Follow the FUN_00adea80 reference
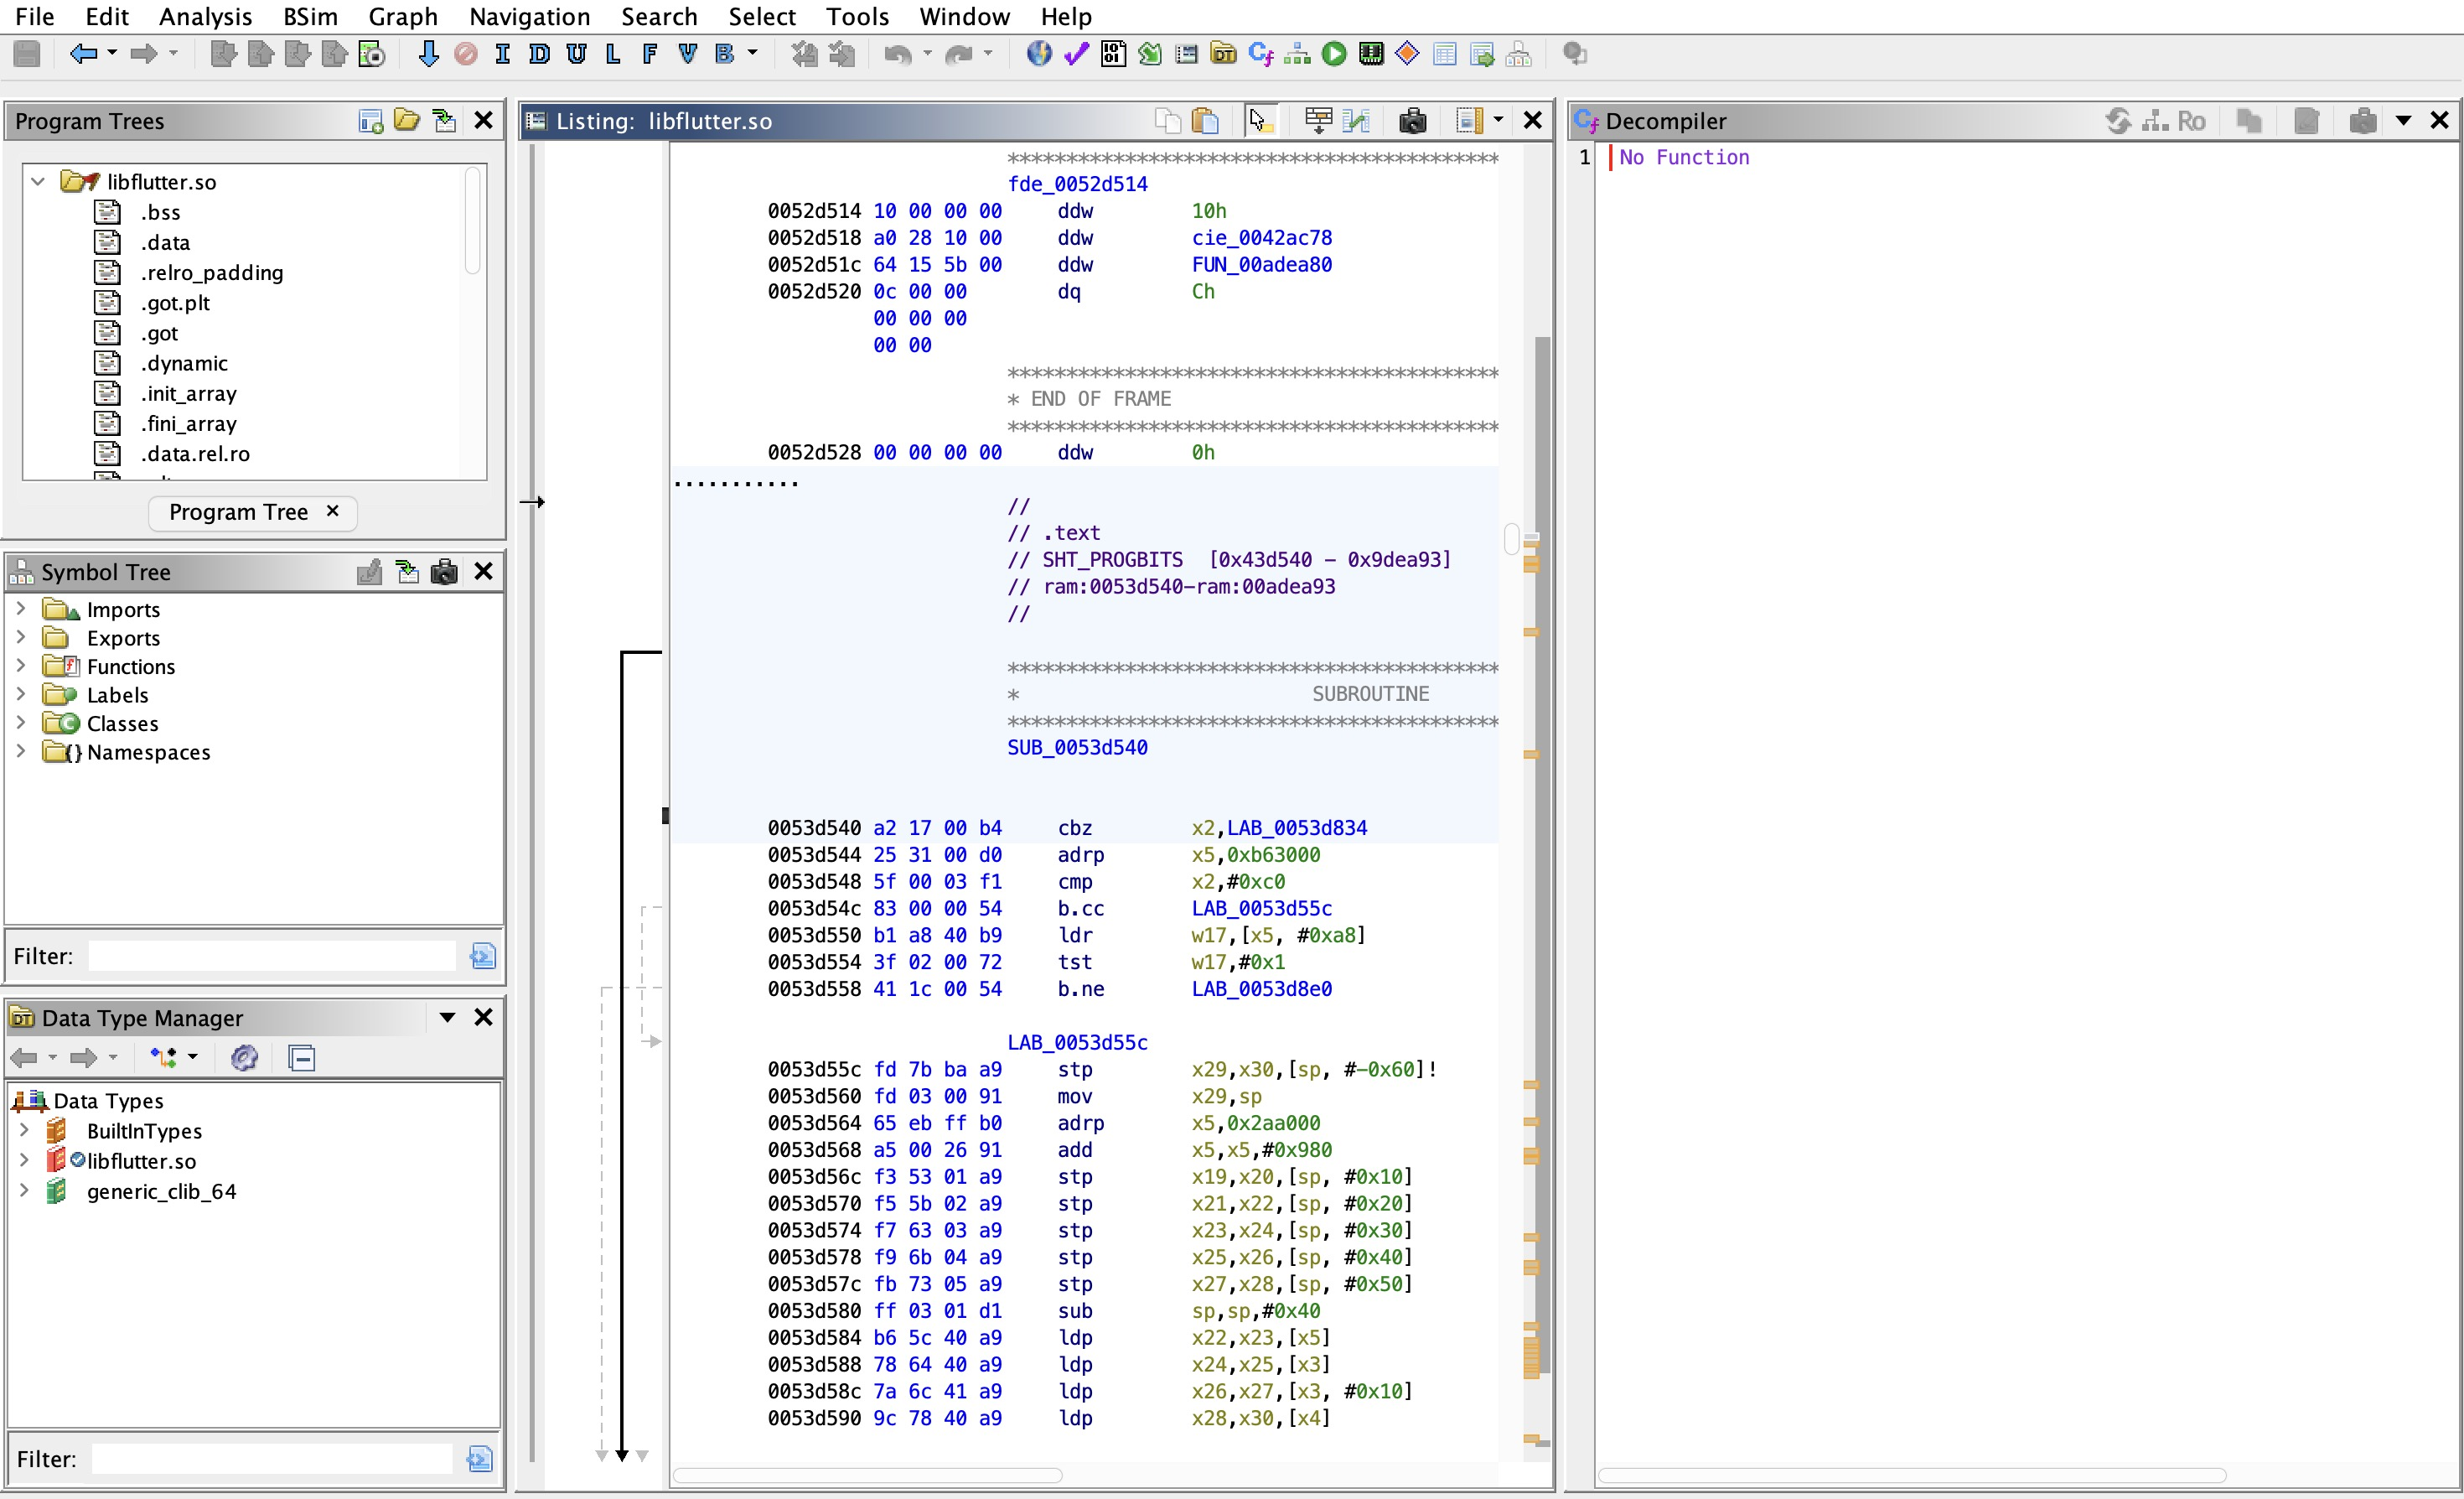This screenshot has height=1499, width=2464. tap(1261, 265)
